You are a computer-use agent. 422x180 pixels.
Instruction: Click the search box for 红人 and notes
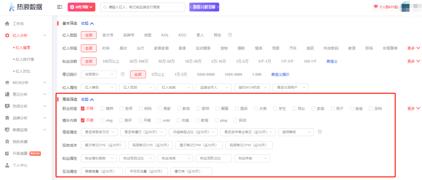(x=143, y=7)
